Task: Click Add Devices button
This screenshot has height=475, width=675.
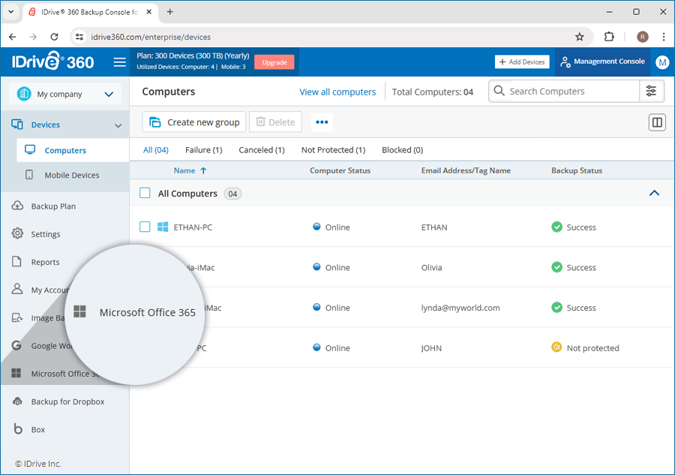Action: coord(522,62)
